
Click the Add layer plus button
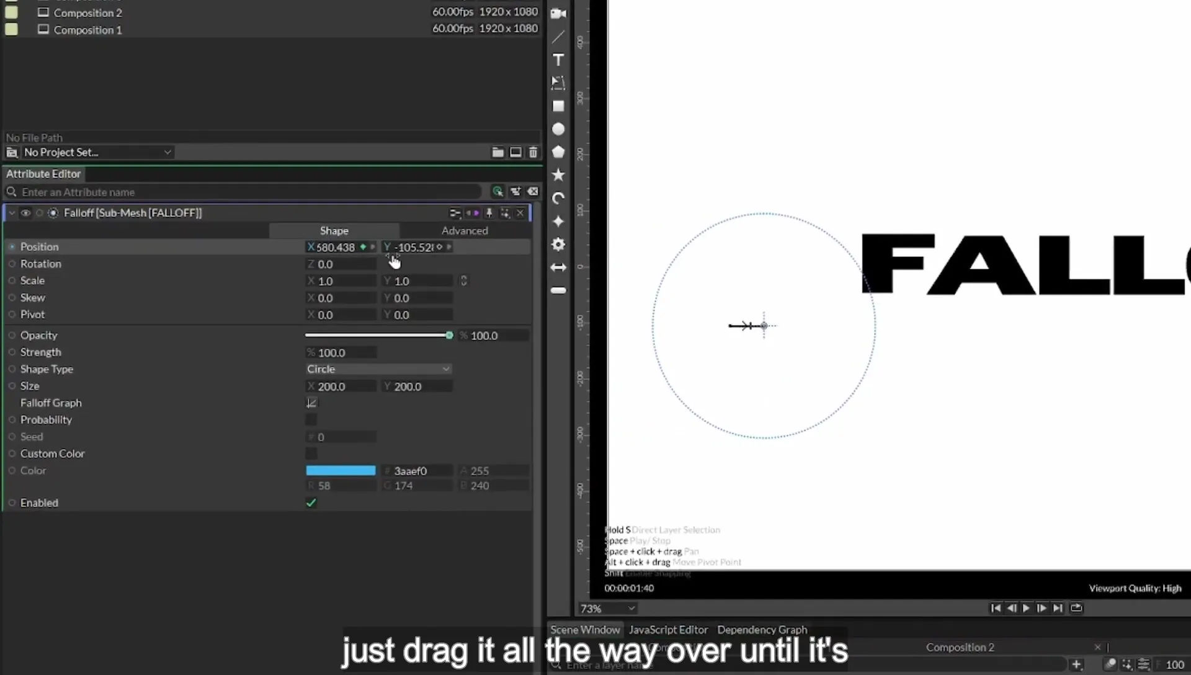click(1076, 664)
